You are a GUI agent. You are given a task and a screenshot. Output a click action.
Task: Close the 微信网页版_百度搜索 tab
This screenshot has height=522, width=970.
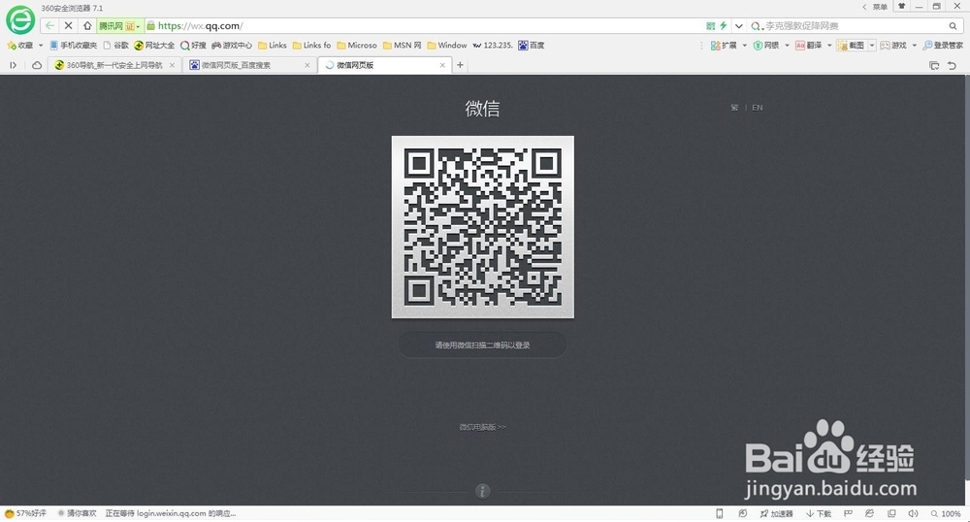(307, 65)
